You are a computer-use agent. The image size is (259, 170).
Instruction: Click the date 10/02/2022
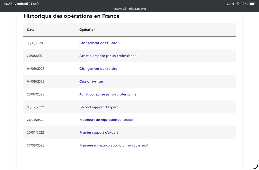tap(36, 107)
